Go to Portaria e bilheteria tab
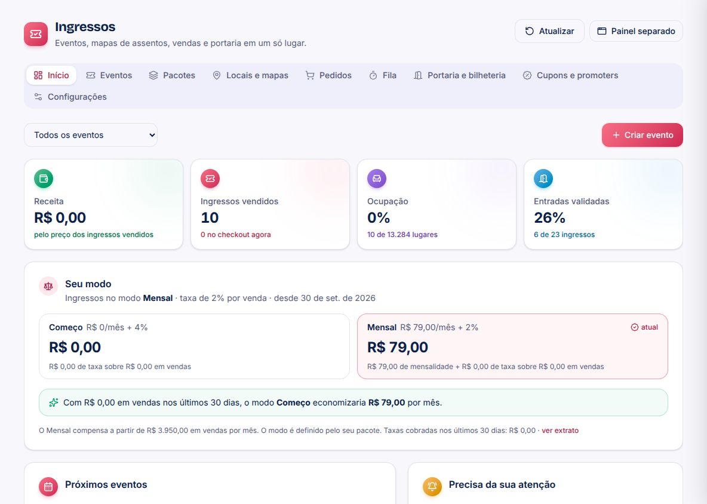The height and width of the screenshot is (504, 707). 459,75
